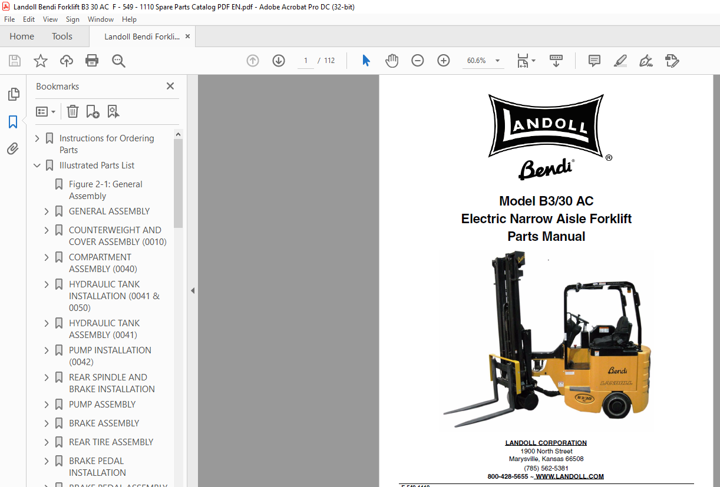Expand HYDRAULIC TANK ASSEMBLY (0041) bookmark
Screen dimensions: 720x487
point(47,323)
